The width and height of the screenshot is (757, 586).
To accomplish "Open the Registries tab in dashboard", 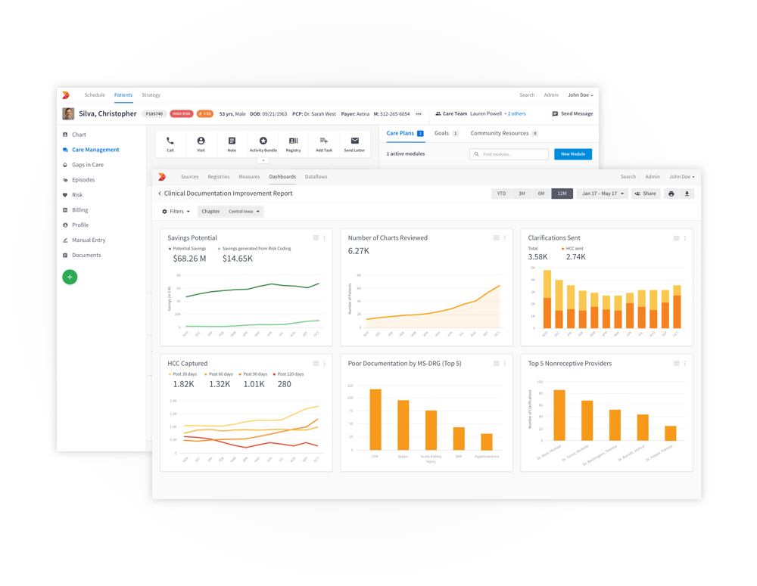I will [219, 177].
